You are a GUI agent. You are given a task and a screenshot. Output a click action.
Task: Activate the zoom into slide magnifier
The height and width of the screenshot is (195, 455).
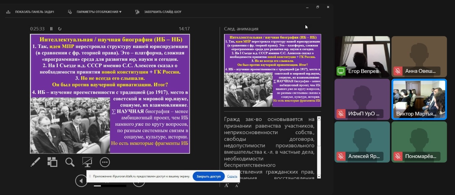pyautogui.click(x=70, y=162)
